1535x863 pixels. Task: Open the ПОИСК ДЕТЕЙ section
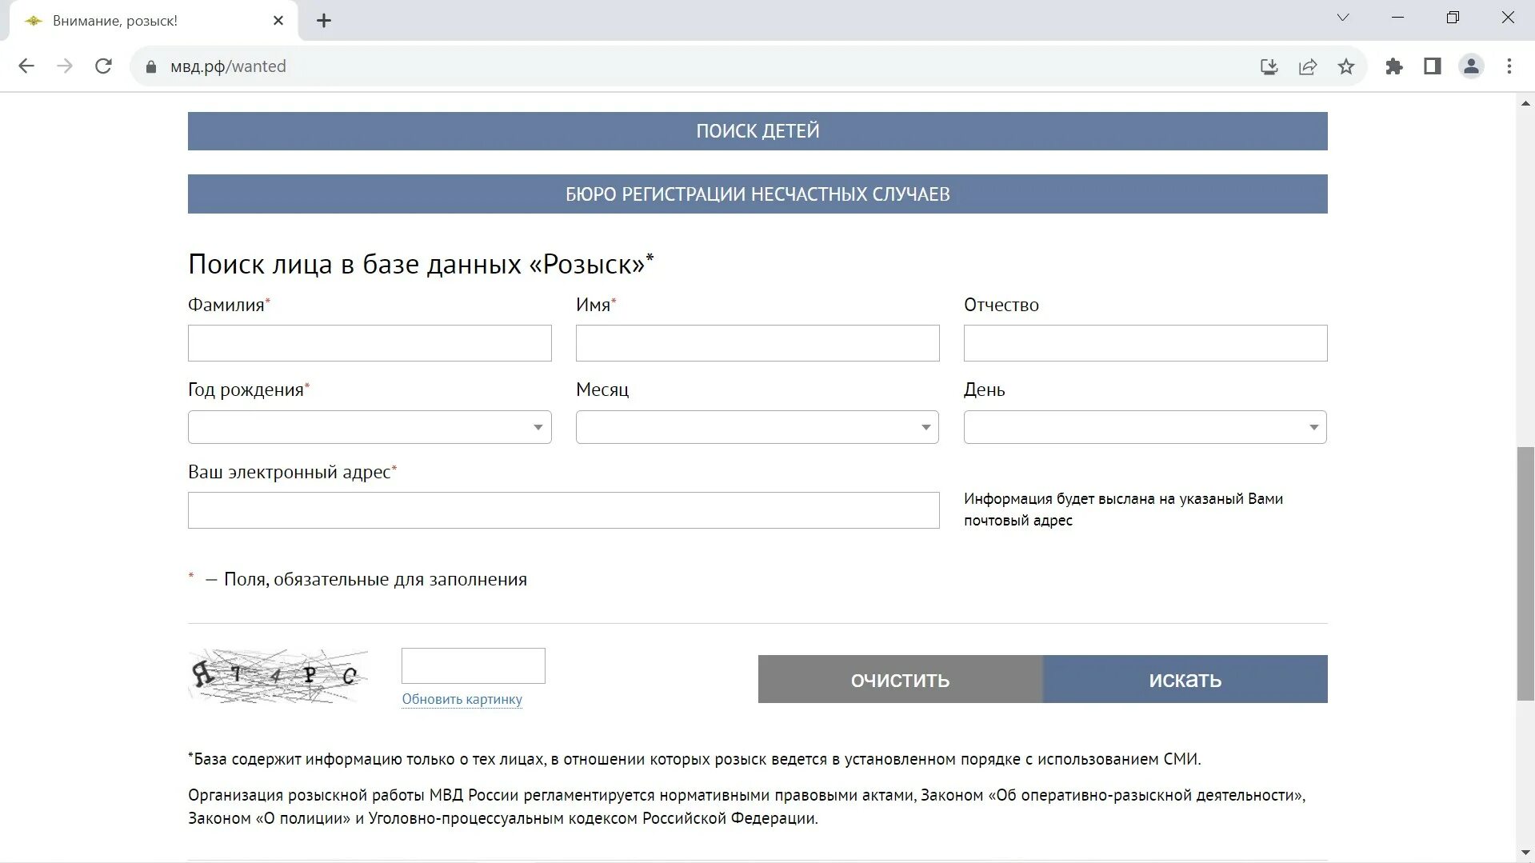758,131
